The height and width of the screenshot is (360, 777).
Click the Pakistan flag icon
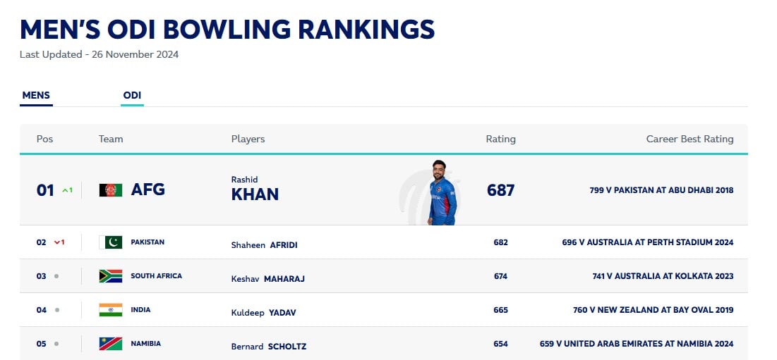click(x=111, y=242)
